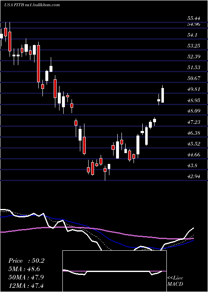Click the 5MA : 48.6 readout

pos(24,269)
